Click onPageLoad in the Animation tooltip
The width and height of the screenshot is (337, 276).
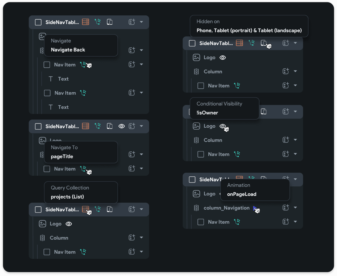click(242, 194)
